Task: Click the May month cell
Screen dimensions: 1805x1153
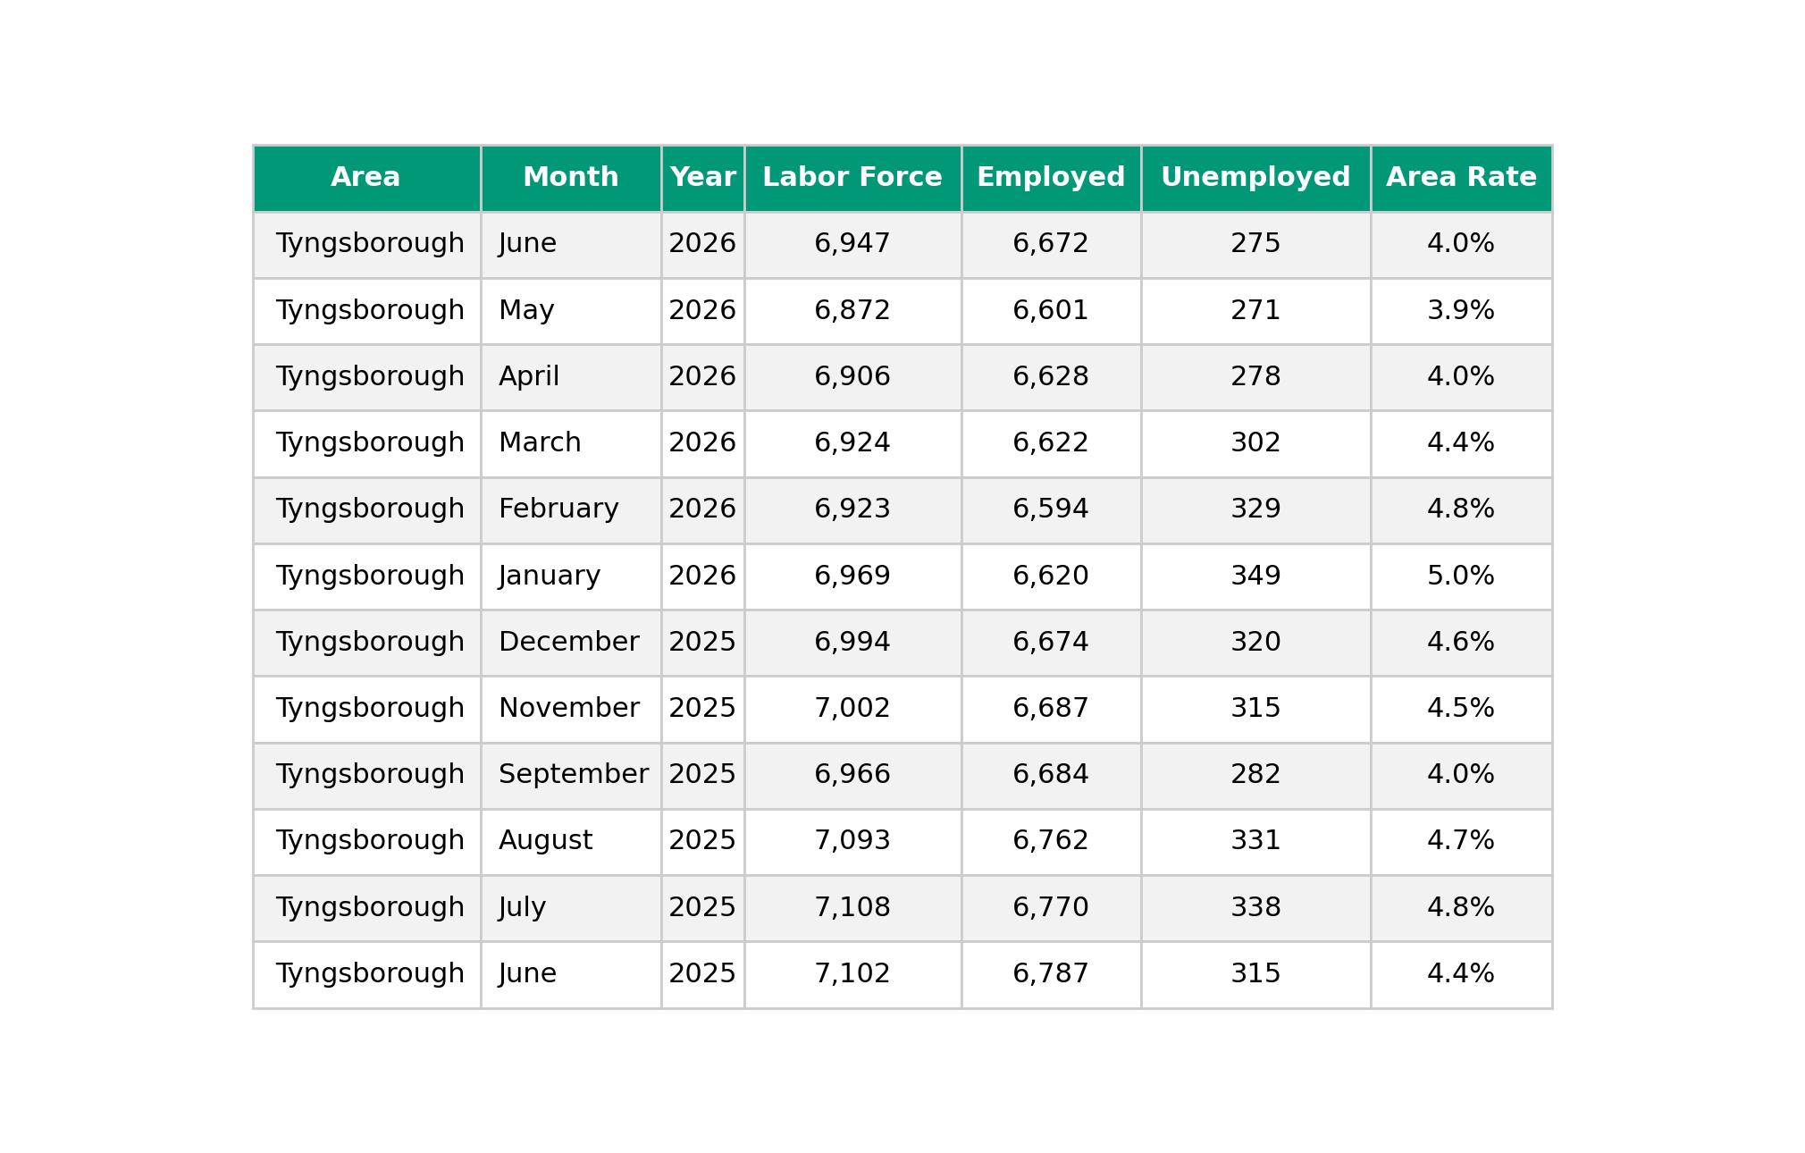Action: [571, 311]
